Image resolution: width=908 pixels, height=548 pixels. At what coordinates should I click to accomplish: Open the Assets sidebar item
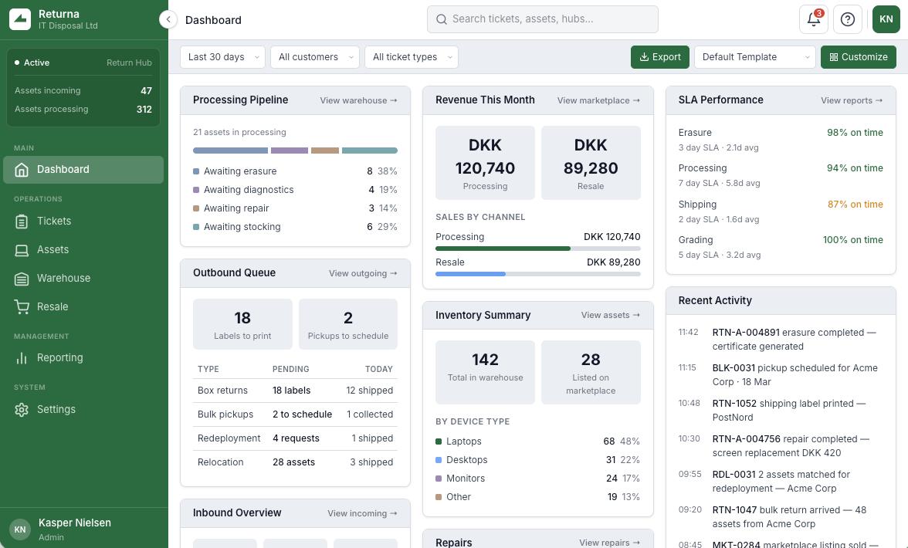point(53,250)
